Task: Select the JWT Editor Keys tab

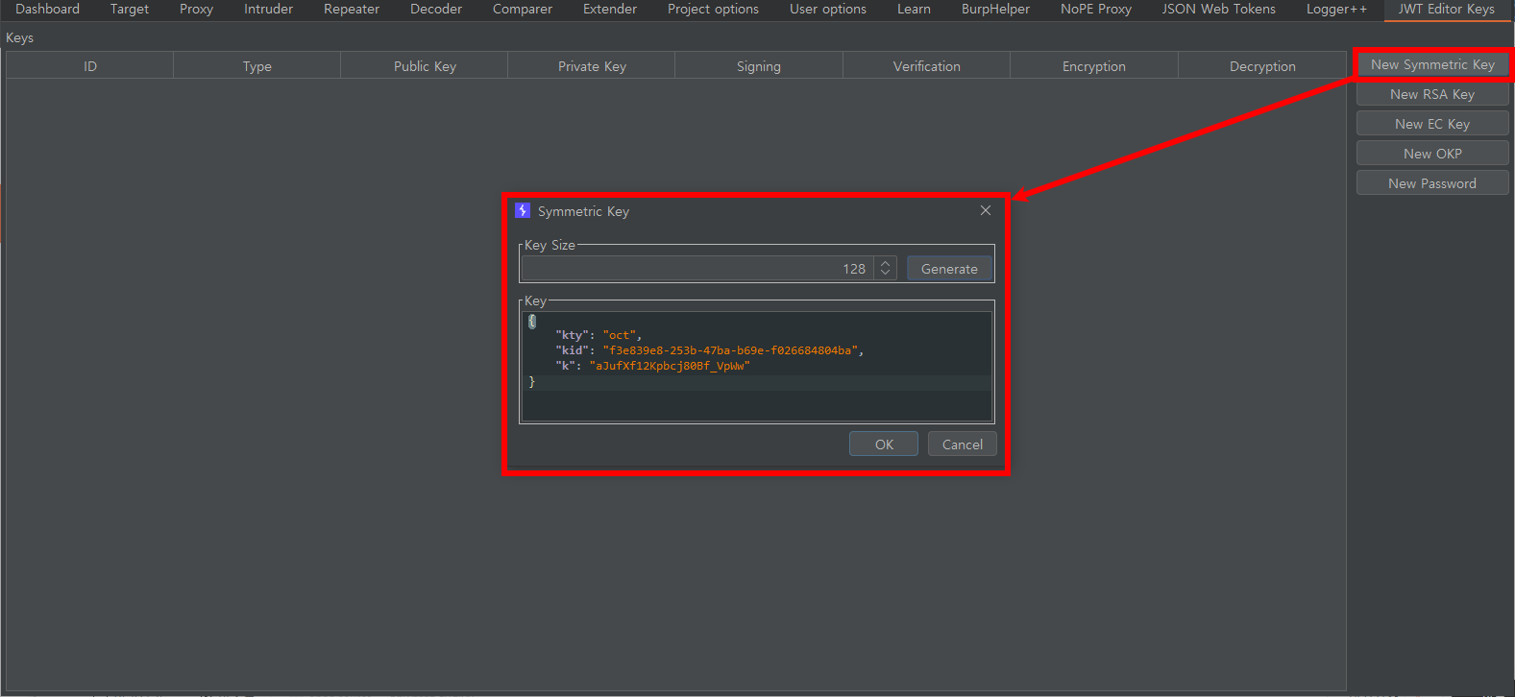Action: pyautogui.click(x=1446, y=9)
